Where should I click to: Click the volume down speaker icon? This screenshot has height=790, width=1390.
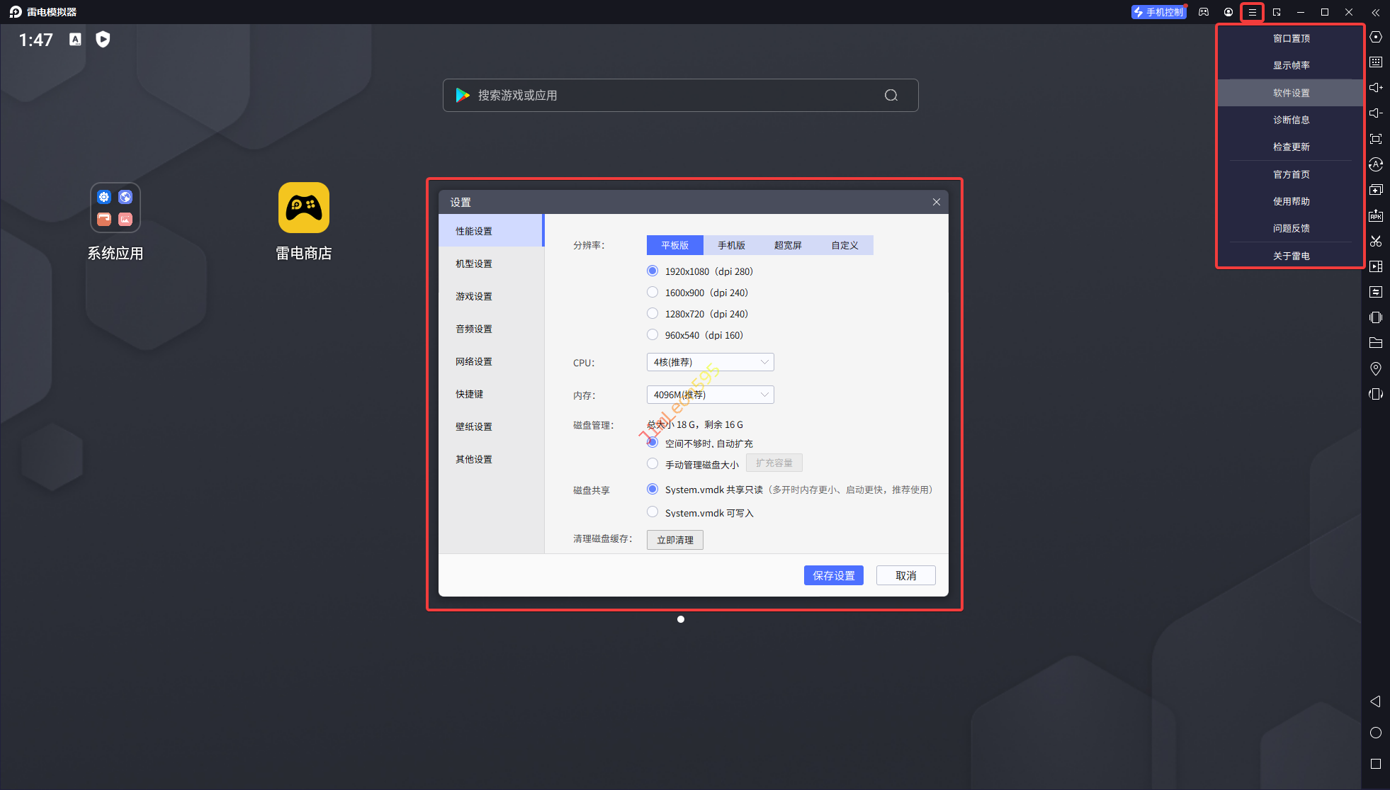click(x=1375, y=113)
